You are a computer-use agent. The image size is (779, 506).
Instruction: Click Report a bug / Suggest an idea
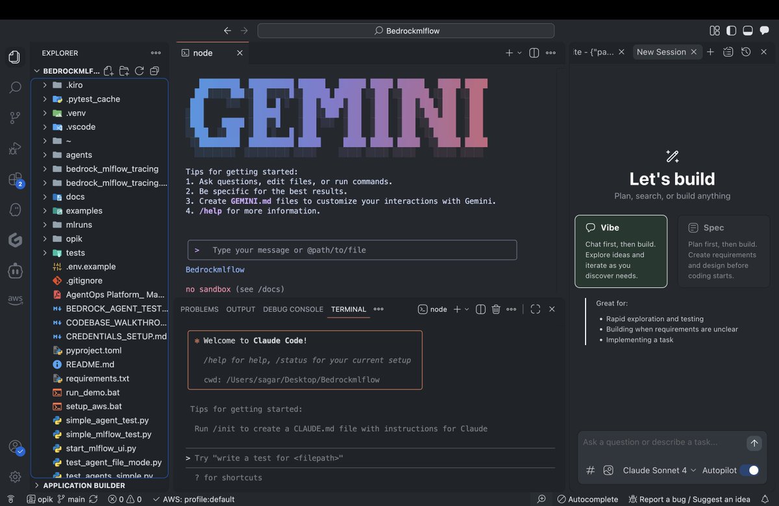click(689, 500)
